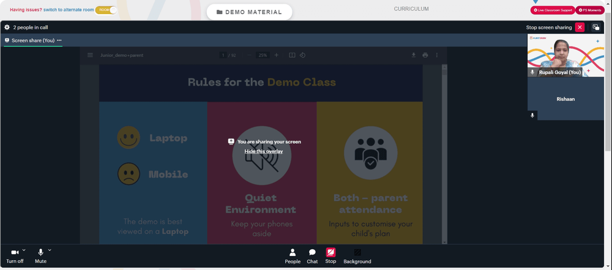Click the 2 people in call text
The width and height of the screenshot is (612, 270).
tap(31, 28)
